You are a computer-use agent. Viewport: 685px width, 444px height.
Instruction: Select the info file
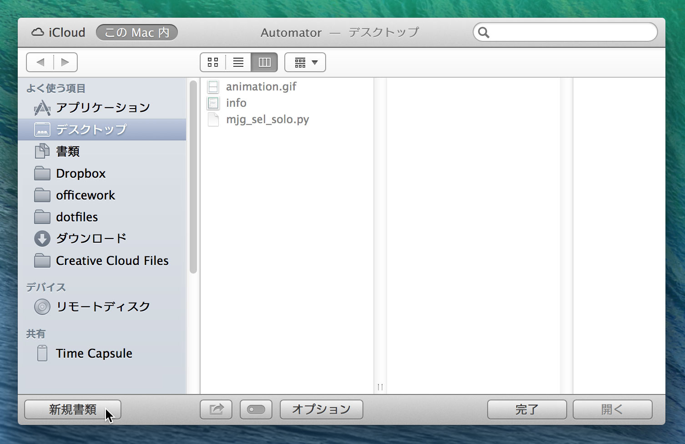click(x=287, y=103)
